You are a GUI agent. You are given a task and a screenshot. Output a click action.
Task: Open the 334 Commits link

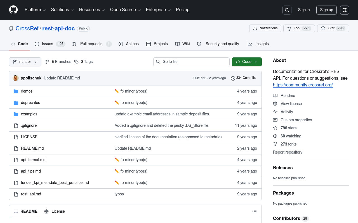[x=243, y=78]
